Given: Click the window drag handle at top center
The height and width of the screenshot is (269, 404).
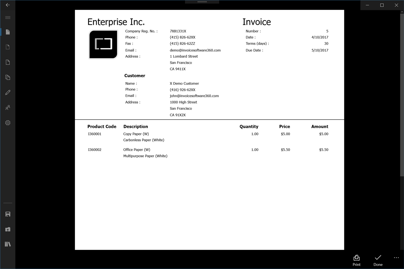Looking at the screenshot, I should (202, 2).
